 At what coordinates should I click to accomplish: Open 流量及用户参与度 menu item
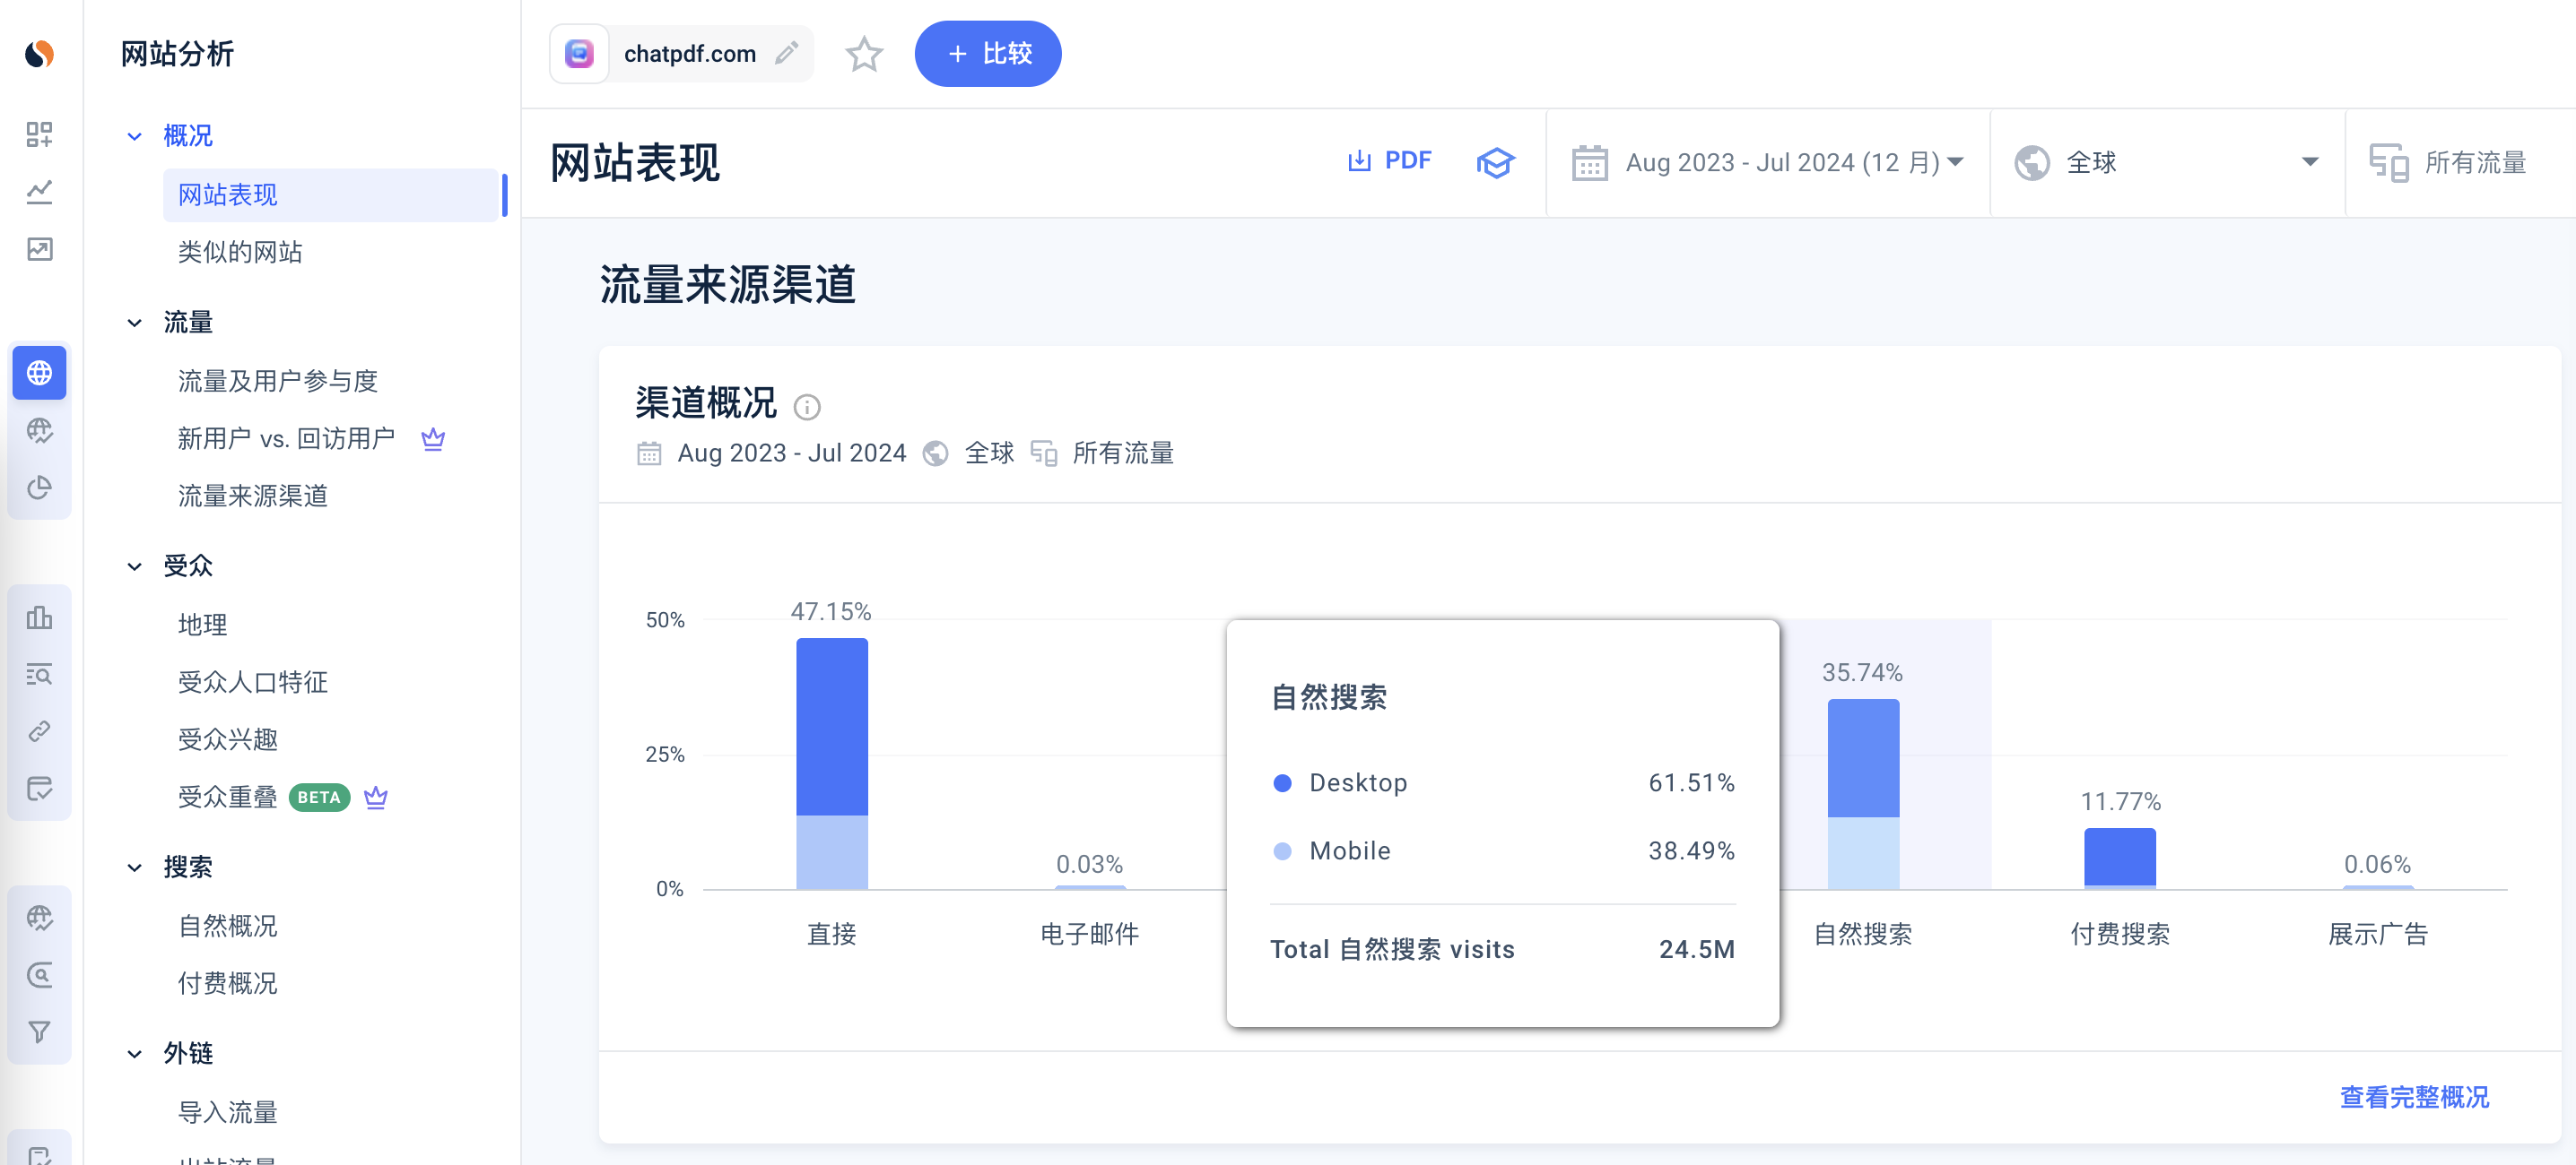click(x=277, y=381)
